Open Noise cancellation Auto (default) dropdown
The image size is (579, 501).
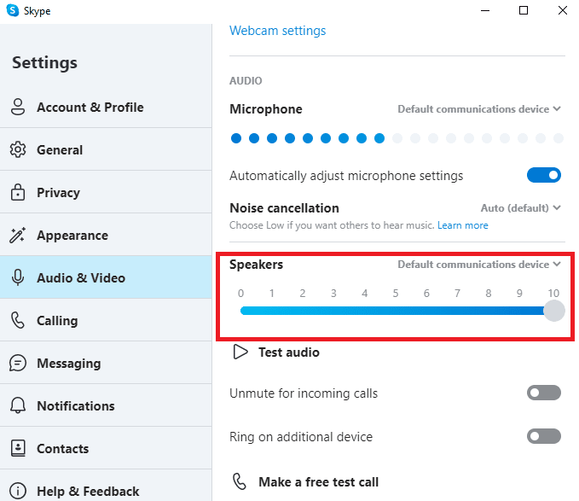[x=521, y=208]
